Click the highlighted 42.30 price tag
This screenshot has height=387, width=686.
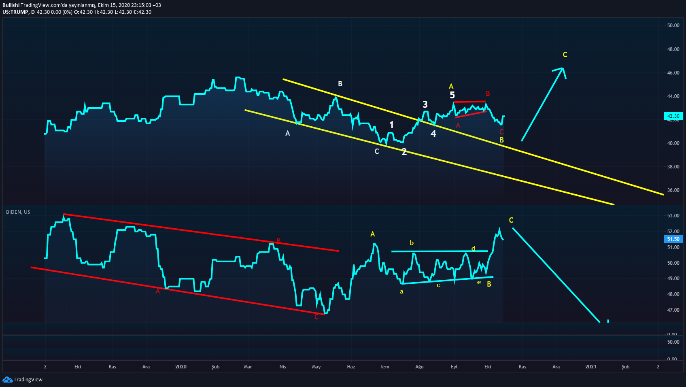[x=673, y=116]
